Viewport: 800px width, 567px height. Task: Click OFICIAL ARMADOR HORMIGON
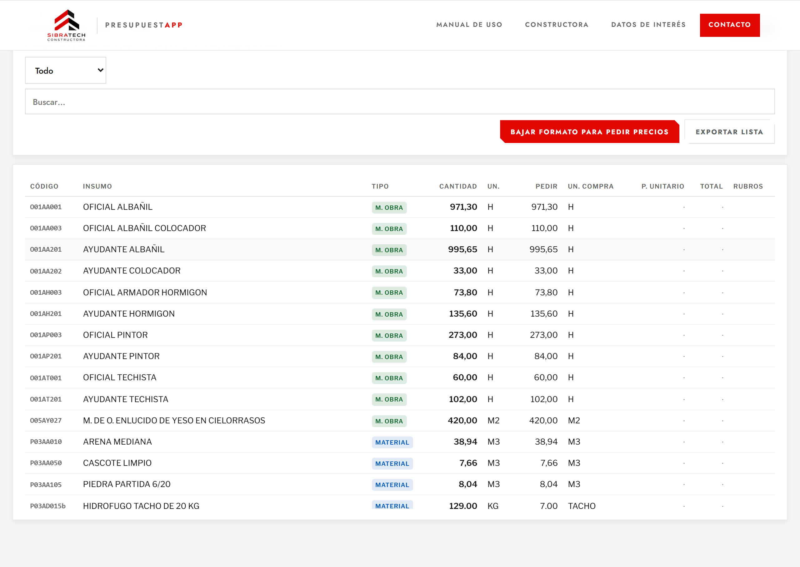click(x=145, y=293)
